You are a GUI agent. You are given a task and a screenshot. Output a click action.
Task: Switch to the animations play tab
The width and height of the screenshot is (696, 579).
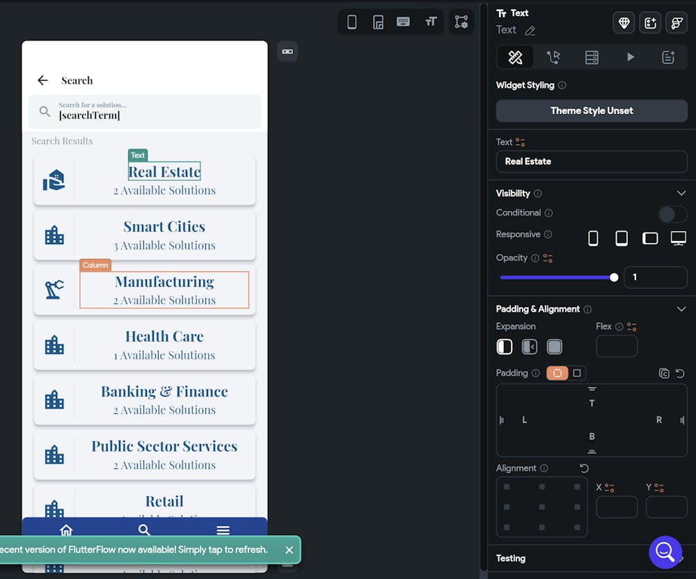(x=630, y=57)
